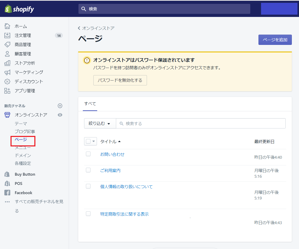Add a sales channel with plus icon

(x=60, y=106)
